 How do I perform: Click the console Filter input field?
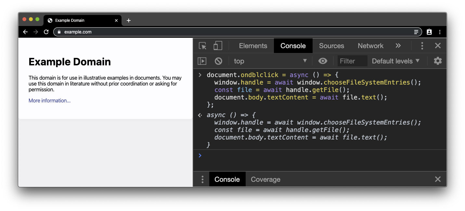pyautogui.click(x=352, y=61)
